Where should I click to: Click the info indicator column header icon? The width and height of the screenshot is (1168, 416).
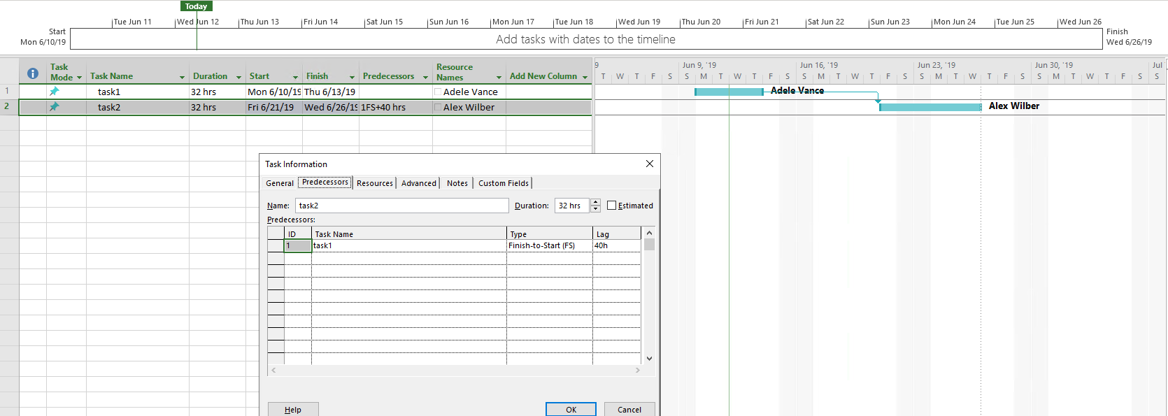[x=32, y=73]
